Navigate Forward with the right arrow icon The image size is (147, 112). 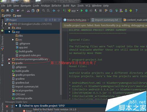[59, 11]
